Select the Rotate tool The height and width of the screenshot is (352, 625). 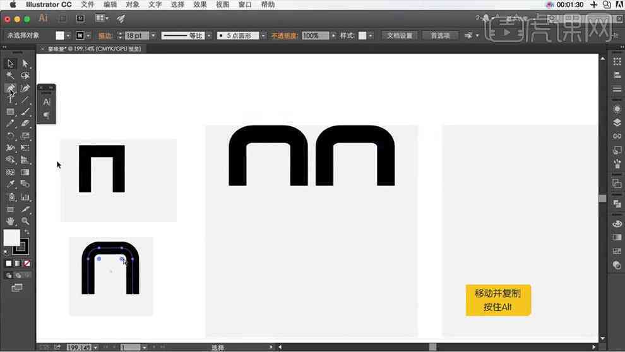click(x=10, y=136)
